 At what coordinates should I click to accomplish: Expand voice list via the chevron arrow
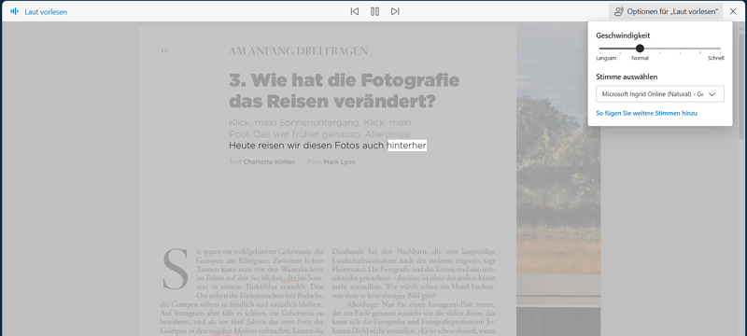[x=712, y=94]
